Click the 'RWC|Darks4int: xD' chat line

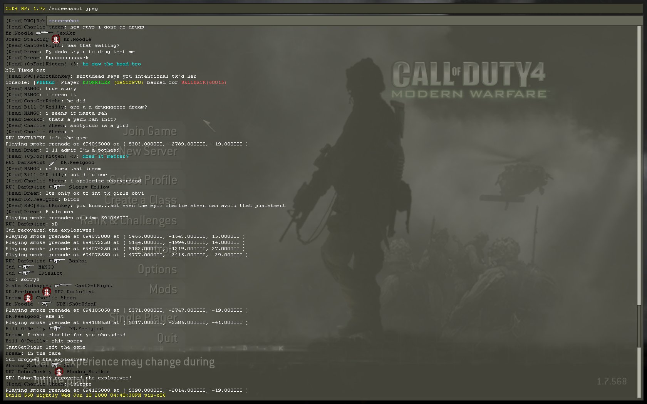click(32, 224)
